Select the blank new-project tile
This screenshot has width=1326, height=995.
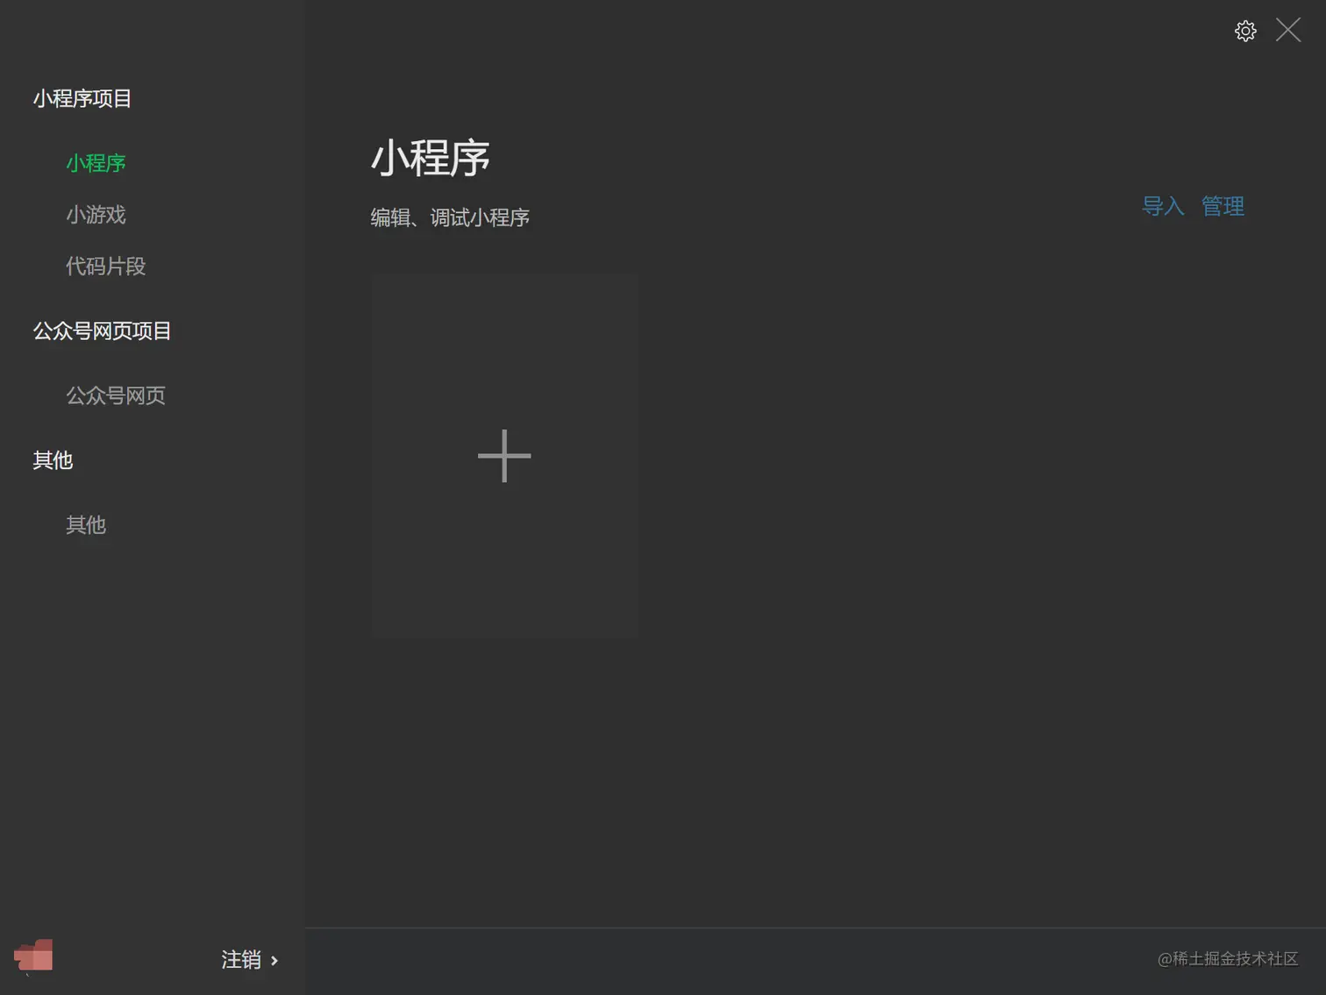[504, 456]
